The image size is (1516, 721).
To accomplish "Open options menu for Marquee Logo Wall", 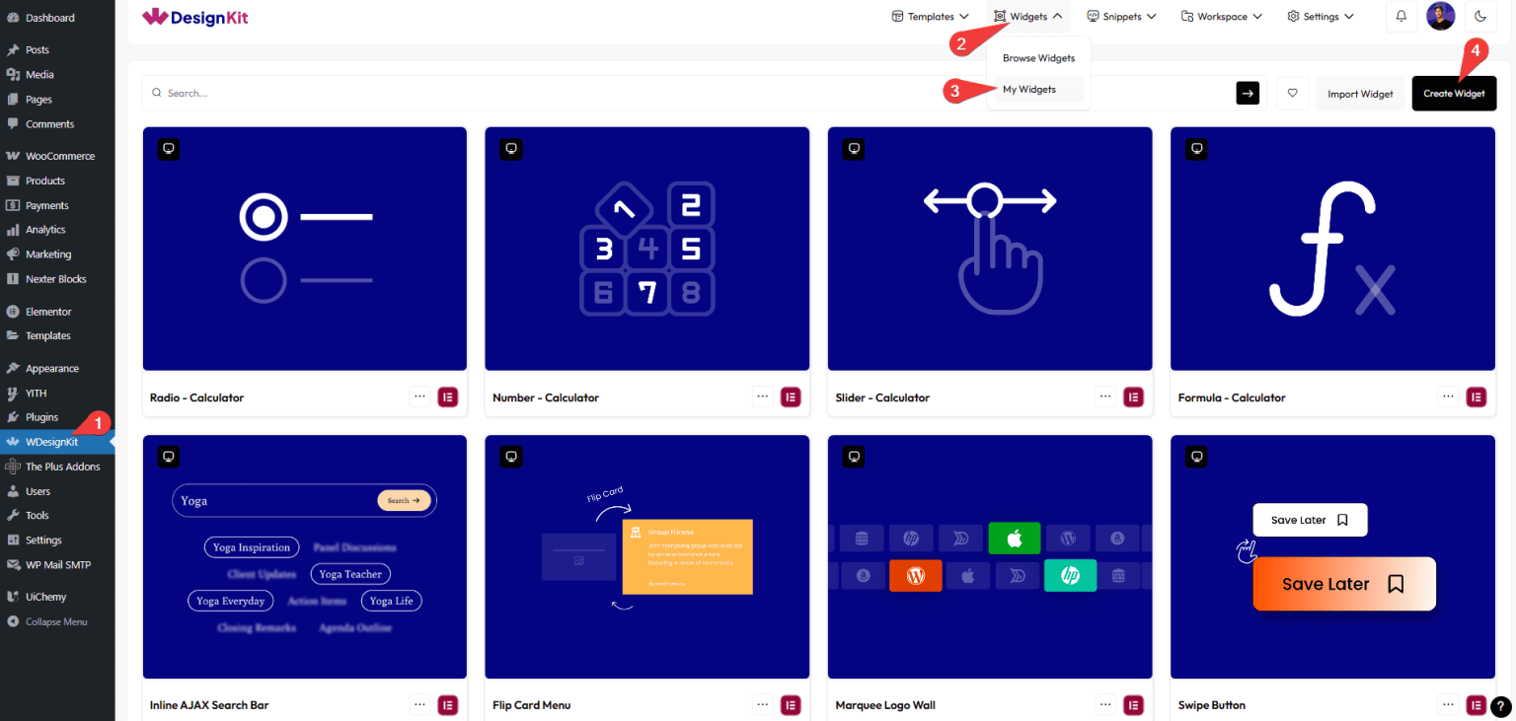I will (1104, 705).
